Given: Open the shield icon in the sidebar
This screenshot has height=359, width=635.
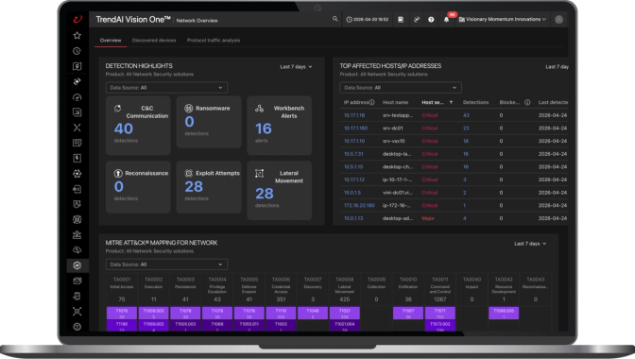Looking at the screenshot, I should click(x=77, y=204).
